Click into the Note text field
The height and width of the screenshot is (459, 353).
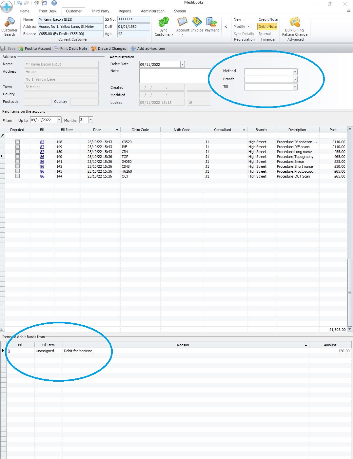[175, 76]
